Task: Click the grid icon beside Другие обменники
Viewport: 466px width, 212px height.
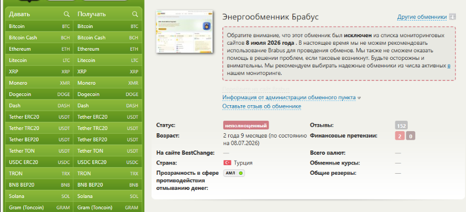Action: (x=453, y=17)
